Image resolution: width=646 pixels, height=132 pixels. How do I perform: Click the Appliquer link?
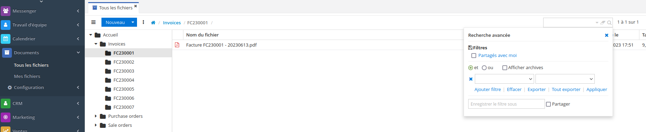pyautogui.click(x=596, y=89)
